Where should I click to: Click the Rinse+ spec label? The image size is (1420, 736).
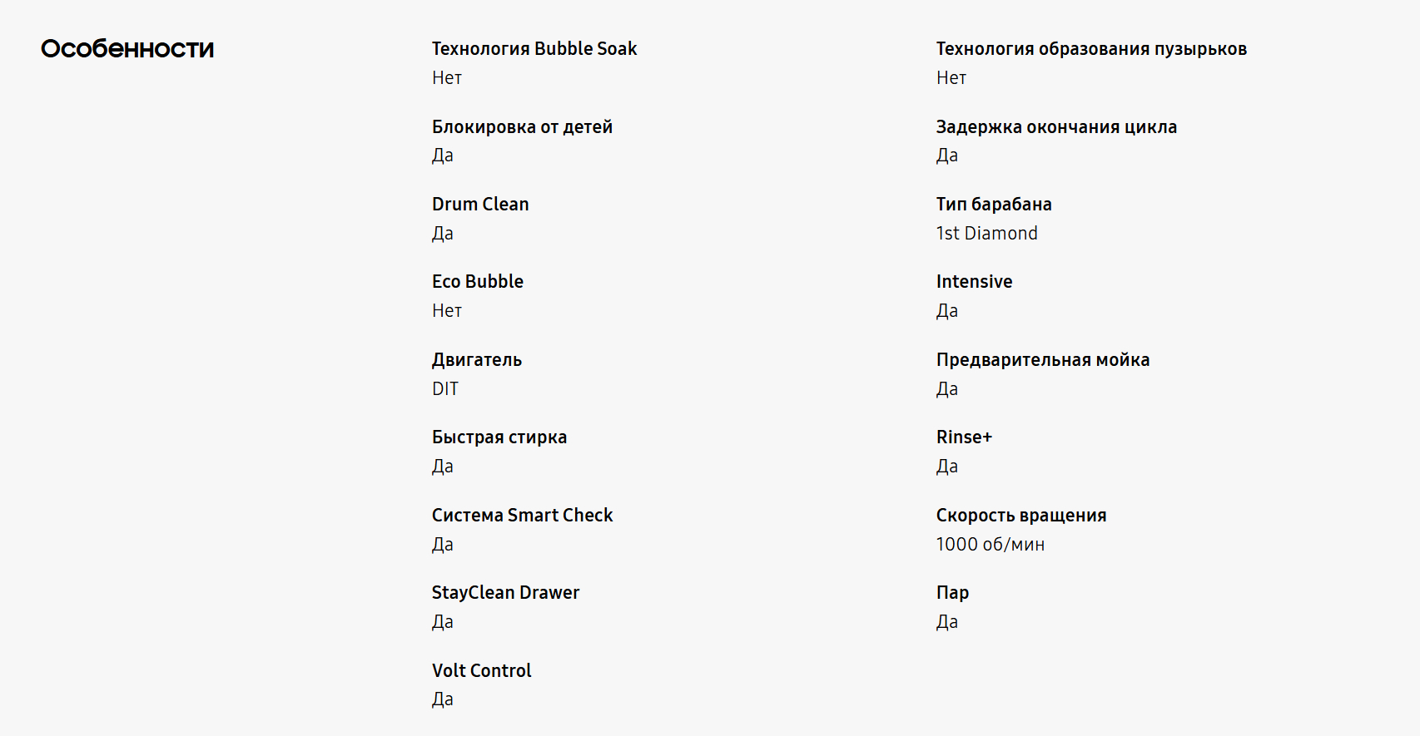click(x=964, y=437)
